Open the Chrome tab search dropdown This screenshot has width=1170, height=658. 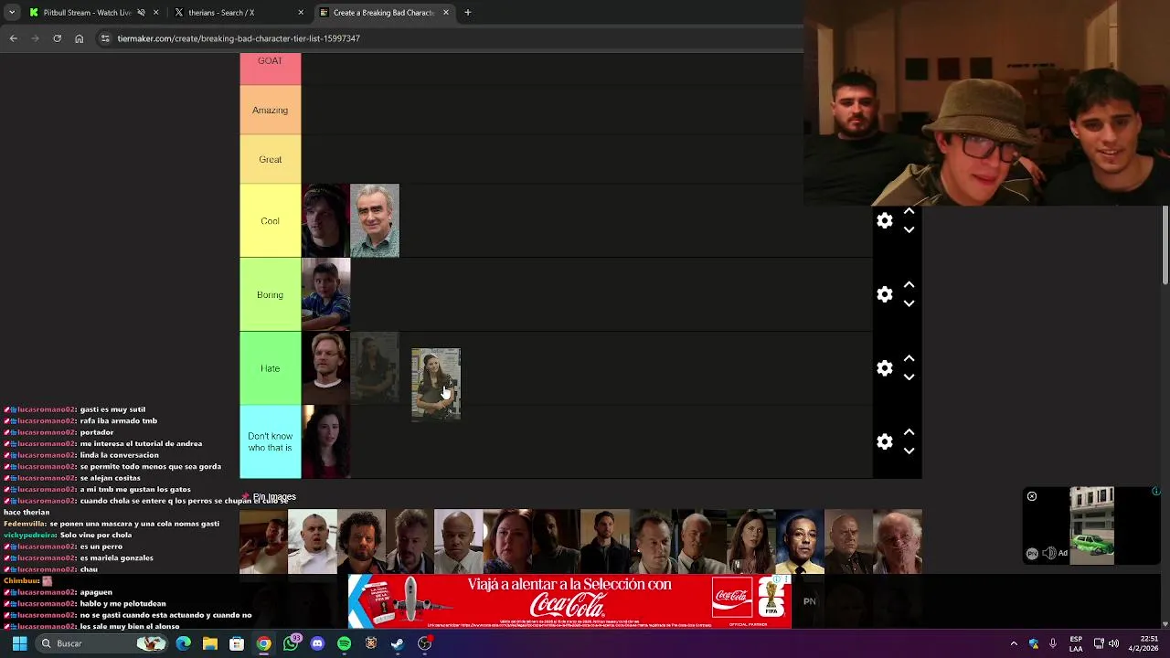[x=12, y=13]
